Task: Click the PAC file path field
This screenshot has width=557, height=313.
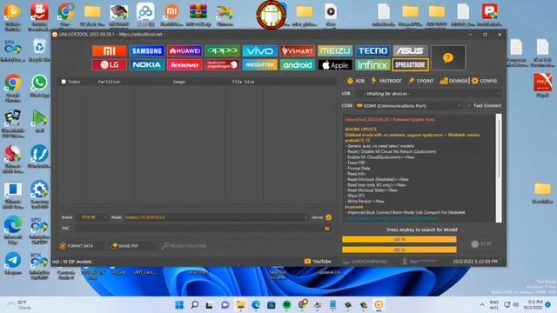Action: (x=199, y=228)
